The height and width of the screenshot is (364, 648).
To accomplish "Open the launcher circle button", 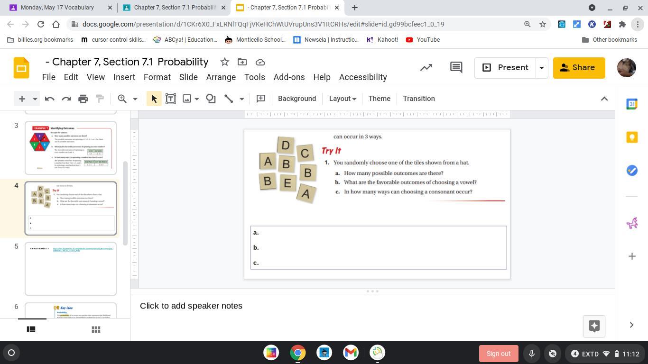I will 11,353.
